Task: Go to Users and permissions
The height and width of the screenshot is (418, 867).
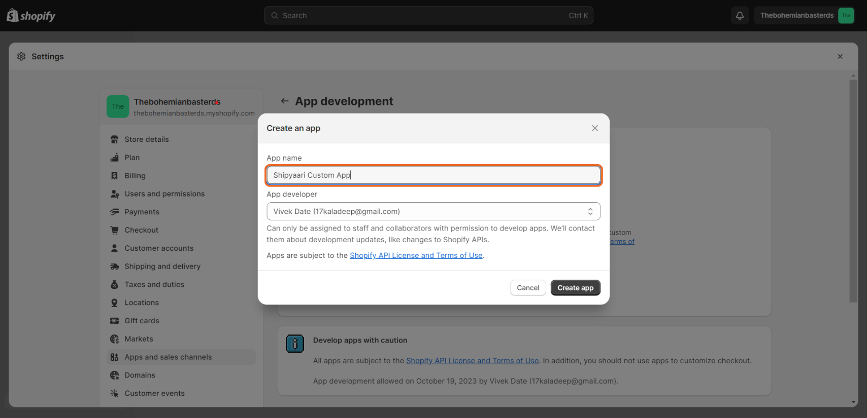Action: click(x=164, y=194)
